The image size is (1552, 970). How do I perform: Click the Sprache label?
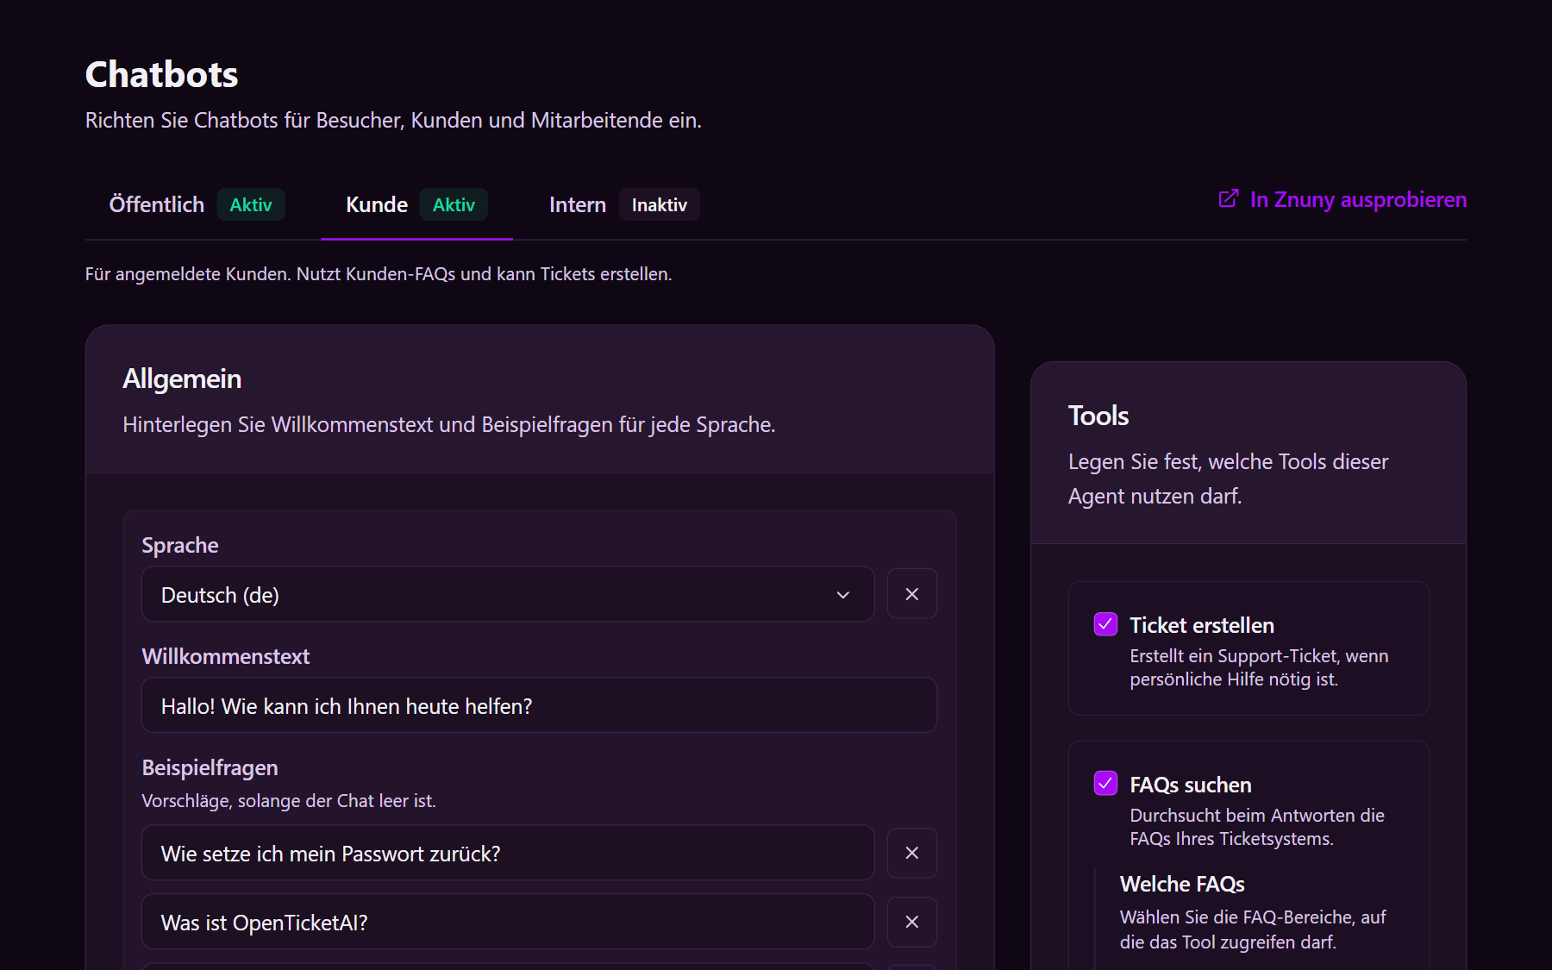pyautogui.click(x=180, y=545)
